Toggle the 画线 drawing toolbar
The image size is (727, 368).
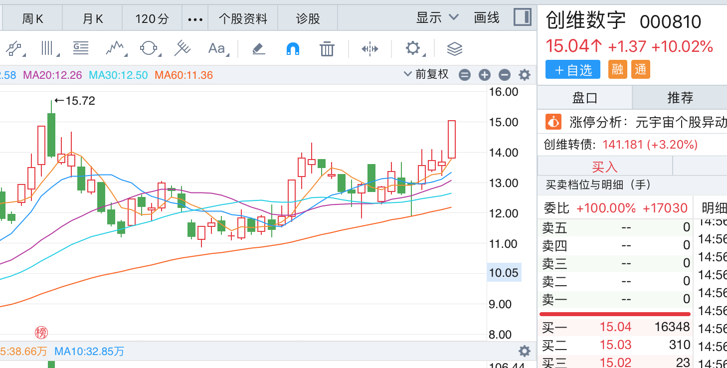(x=486, y=18)
